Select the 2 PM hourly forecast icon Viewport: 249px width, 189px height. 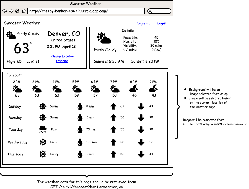tap(17, 89)
